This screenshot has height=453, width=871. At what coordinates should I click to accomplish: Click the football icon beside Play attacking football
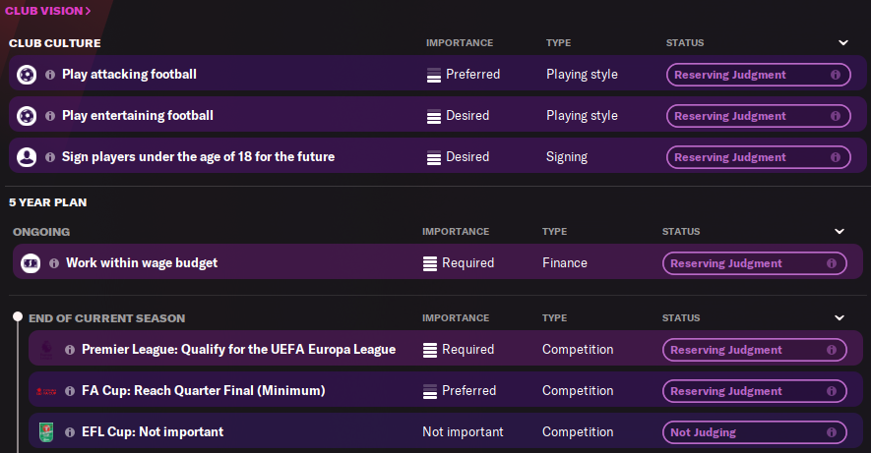(x=27, y=75)
